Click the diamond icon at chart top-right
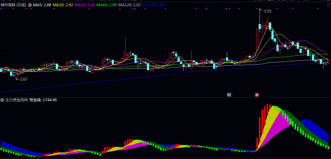331x159 pixels. [328, 6]
